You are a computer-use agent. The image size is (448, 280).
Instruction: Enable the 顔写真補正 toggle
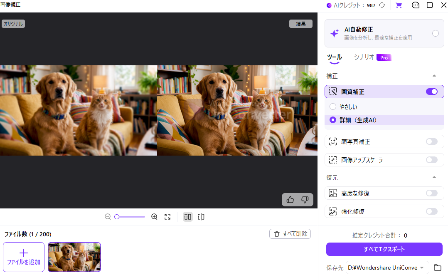click(x=432, y=141)
